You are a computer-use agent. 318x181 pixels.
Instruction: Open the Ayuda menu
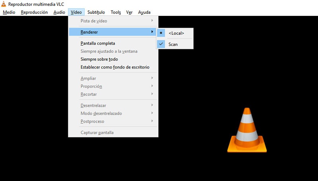[144, 12]
